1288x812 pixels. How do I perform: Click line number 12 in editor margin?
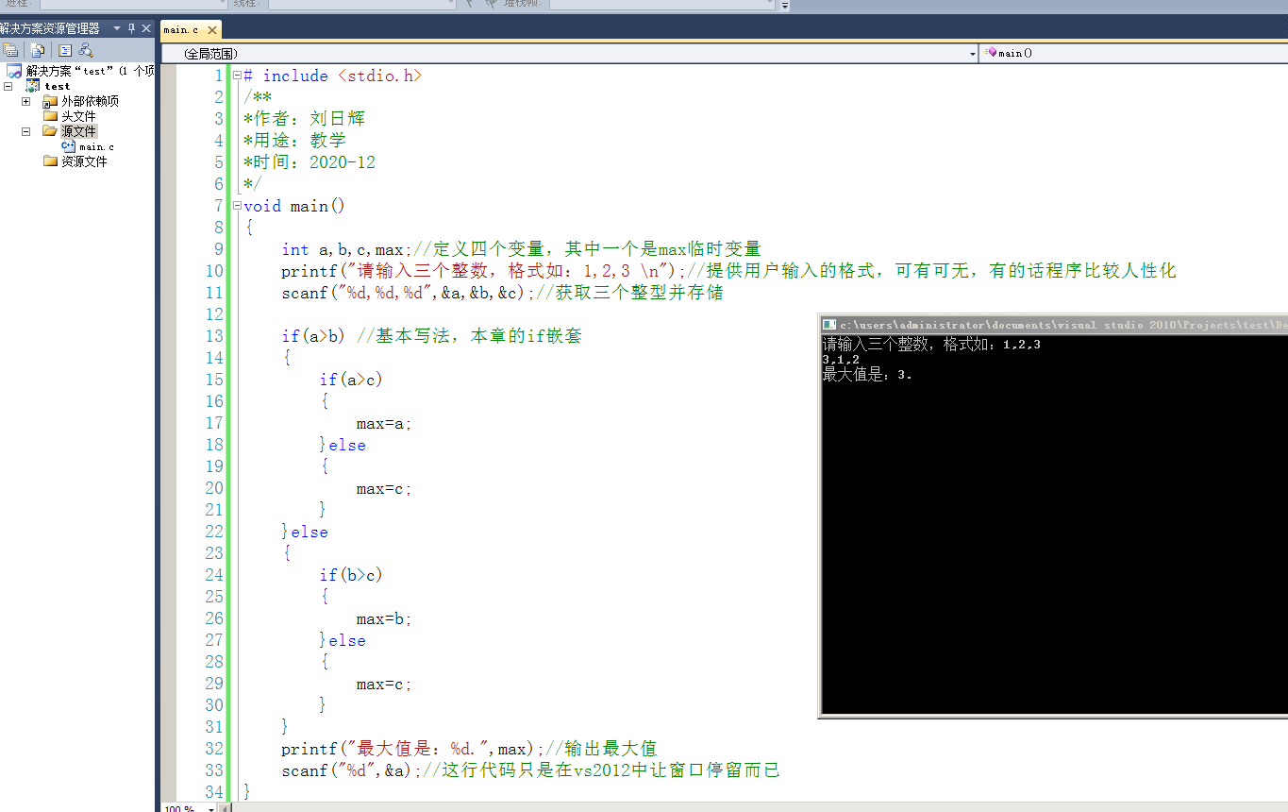(214, 314)
